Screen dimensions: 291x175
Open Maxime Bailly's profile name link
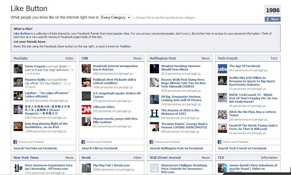(35, 80)
